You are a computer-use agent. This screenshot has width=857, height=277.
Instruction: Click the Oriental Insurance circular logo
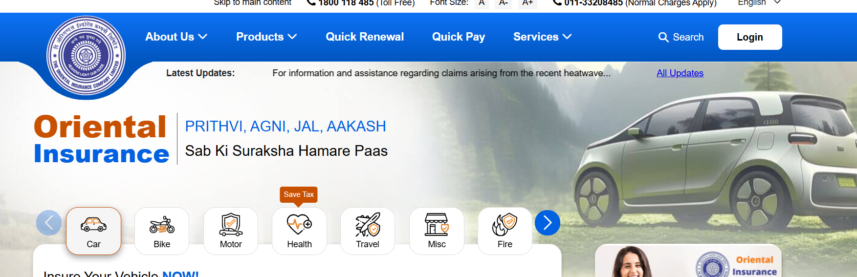86,56
